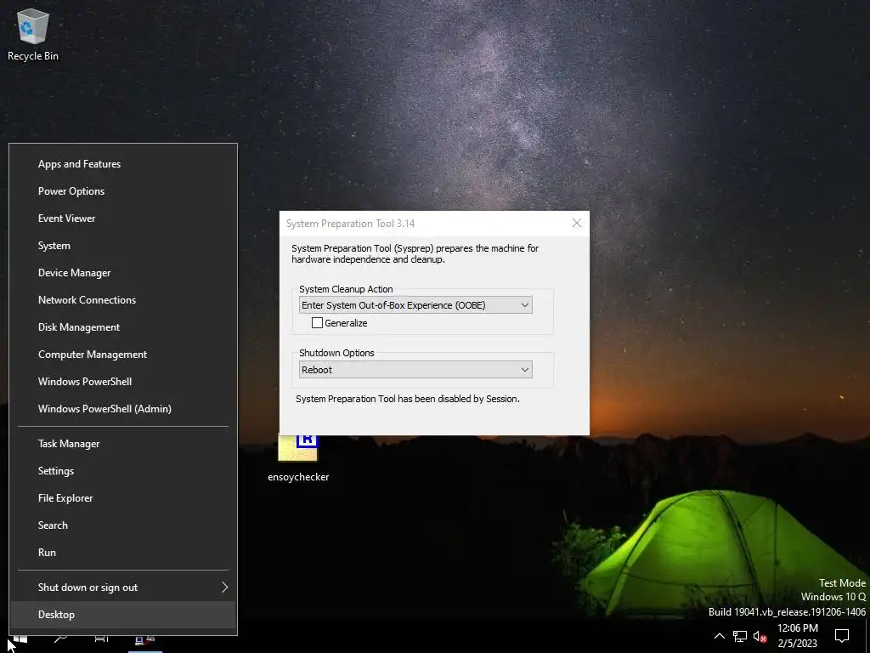Open the System Cleanup Action dropdown
The height and width of the screenshot is (653, 870).
[415, 305]
